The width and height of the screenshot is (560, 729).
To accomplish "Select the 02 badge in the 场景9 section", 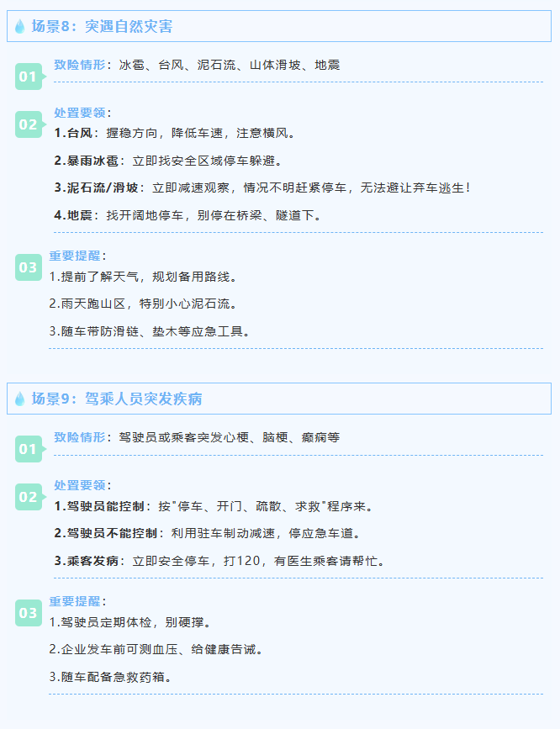I will point(28,497).
